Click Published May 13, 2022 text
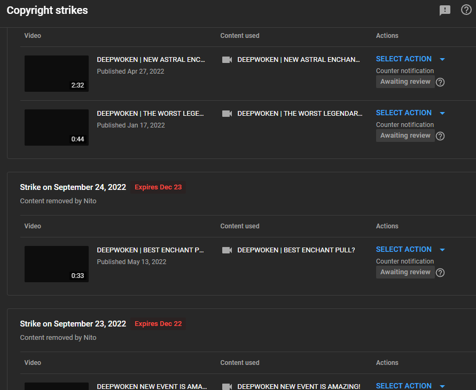 [x=131, y=262]
